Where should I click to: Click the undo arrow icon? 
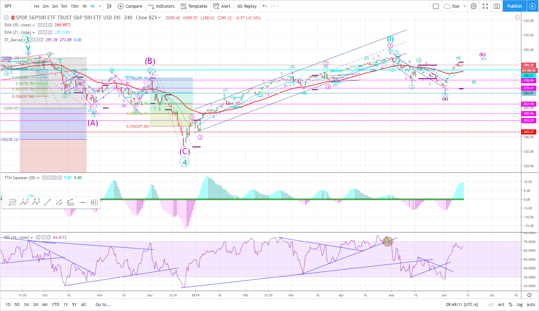tap(265, 6)
